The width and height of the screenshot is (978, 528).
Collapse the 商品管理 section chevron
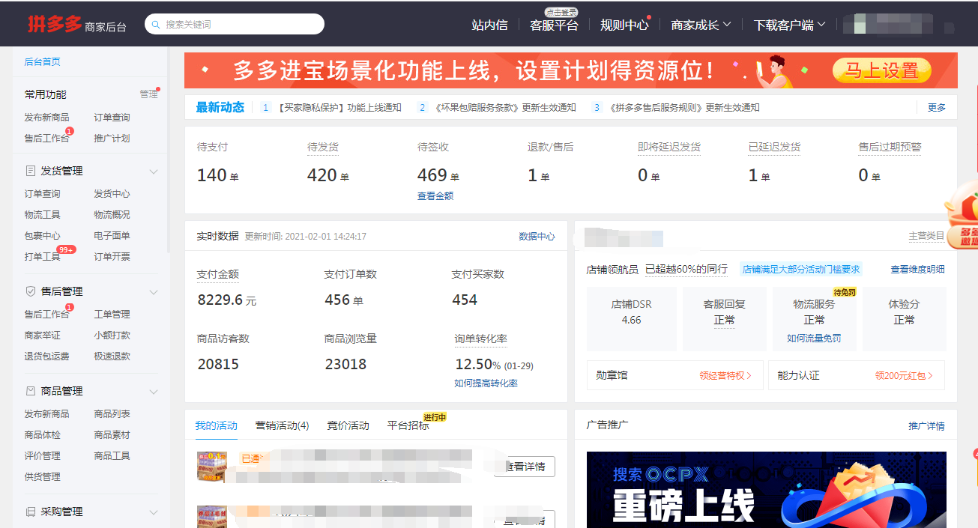(x=154, y=392)
